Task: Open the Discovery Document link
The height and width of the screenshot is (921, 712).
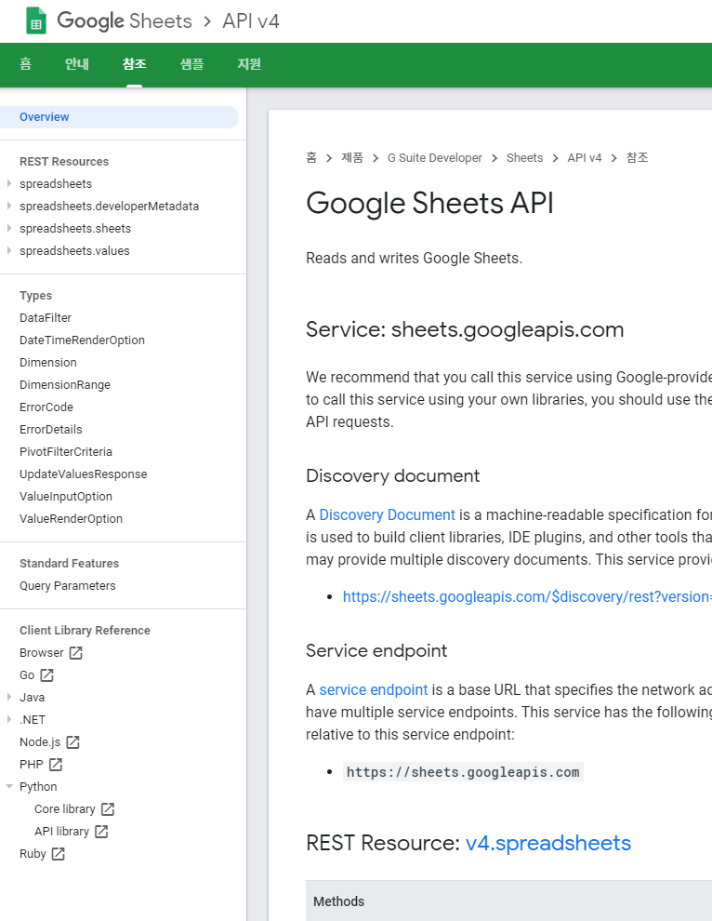Action: click(387, 515)
